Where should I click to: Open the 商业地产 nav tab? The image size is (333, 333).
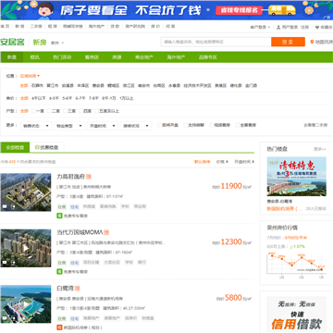point(144,57)
